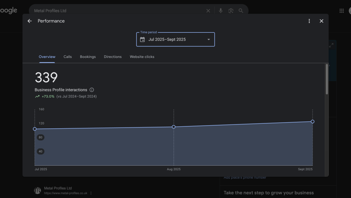Screen dimensions: 351x198
Task: Clear the search box text
Action: [208, 11]
